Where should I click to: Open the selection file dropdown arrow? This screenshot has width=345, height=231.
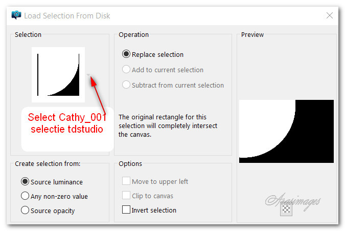(88, 75)
